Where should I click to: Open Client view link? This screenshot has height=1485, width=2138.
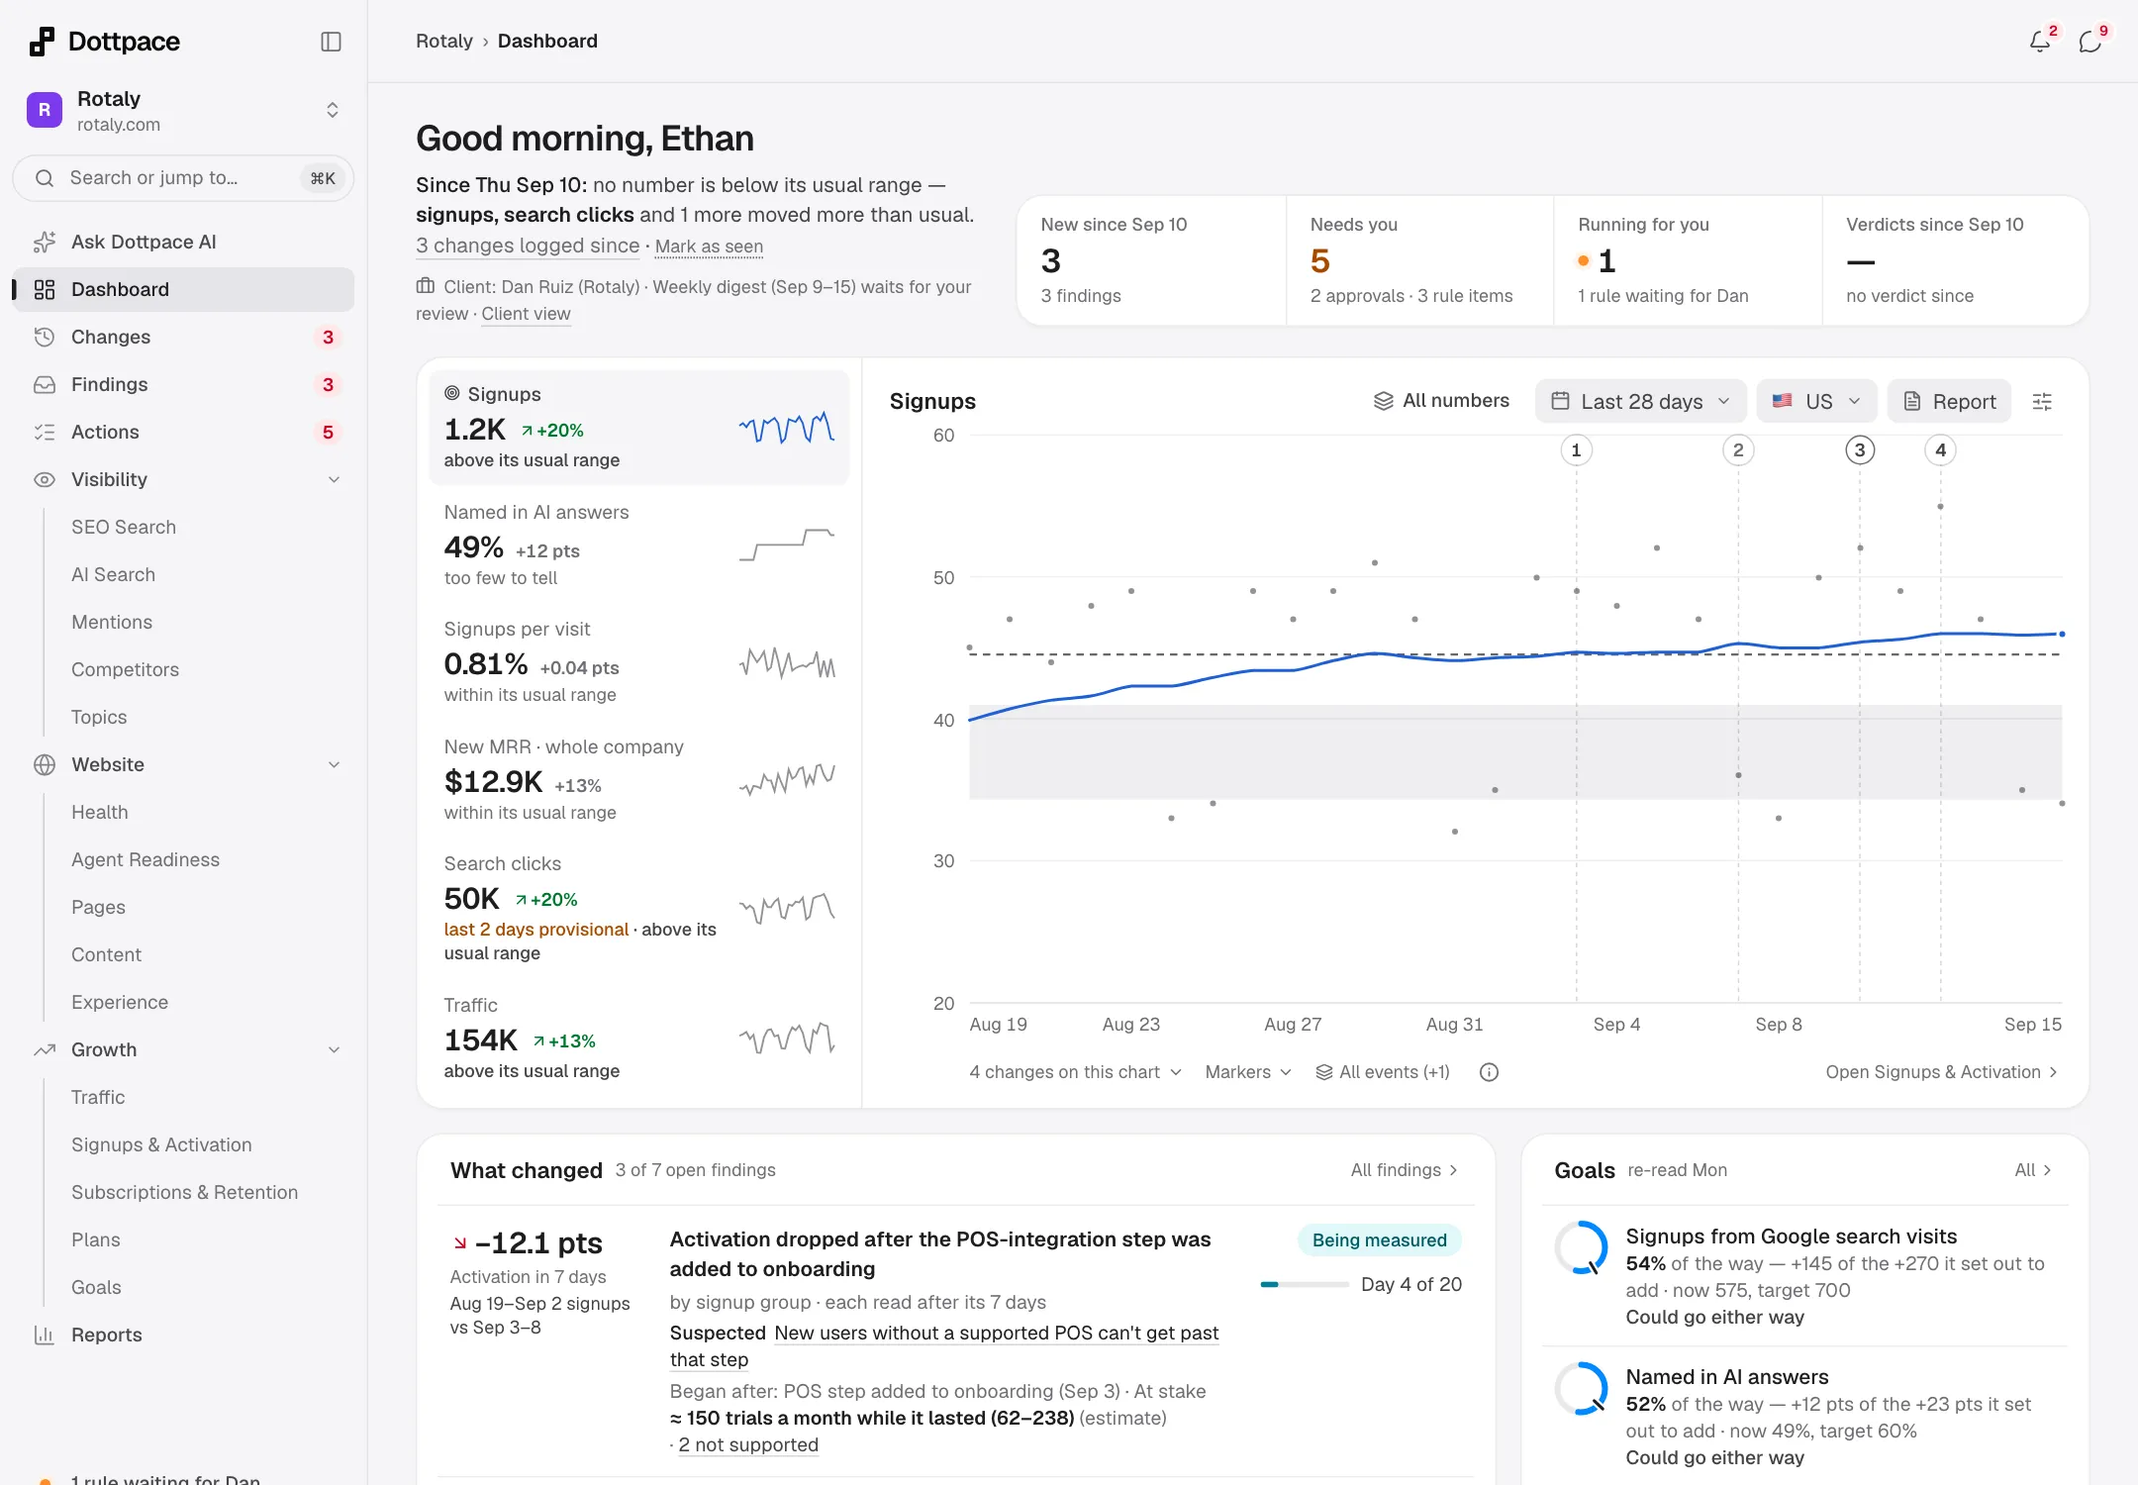(526, 314)
